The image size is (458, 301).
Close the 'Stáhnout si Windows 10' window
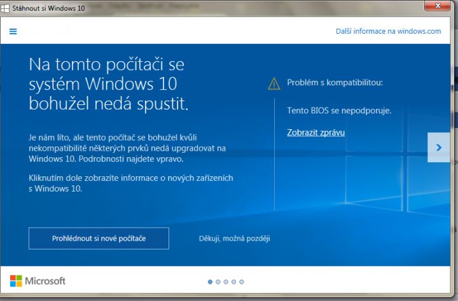437,6
